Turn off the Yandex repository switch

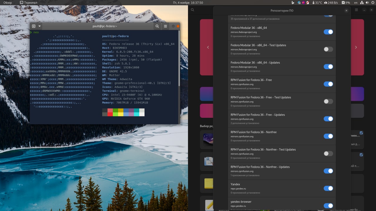[x=328, y=188]
